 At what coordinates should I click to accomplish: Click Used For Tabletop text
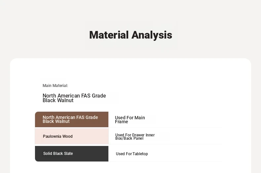tap(132, 154)
